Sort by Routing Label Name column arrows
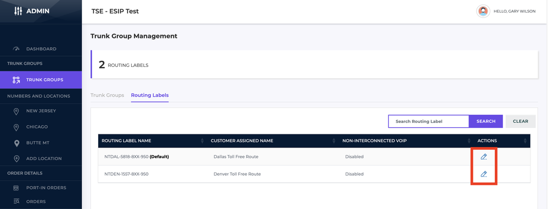Screen dimensions: 548x209 (x=202, y=141)
